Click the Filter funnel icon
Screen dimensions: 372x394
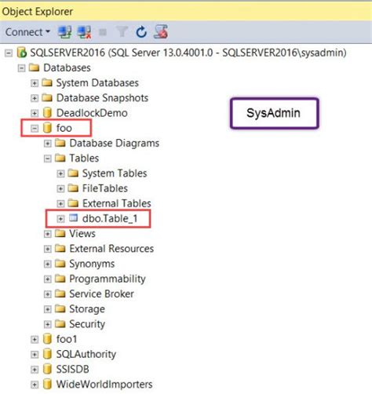tap(122, 32)
